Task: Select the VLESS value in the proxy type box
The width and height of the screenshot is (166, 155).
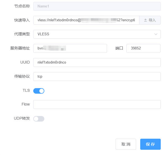Action: pyautogui.click(x=43, y=34)
